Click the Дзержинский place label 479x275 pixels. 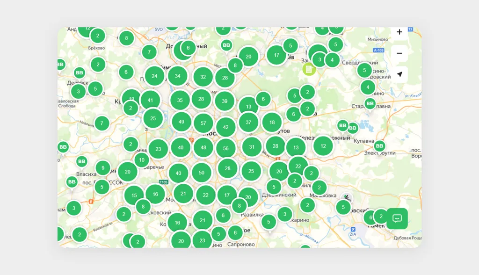279,195
